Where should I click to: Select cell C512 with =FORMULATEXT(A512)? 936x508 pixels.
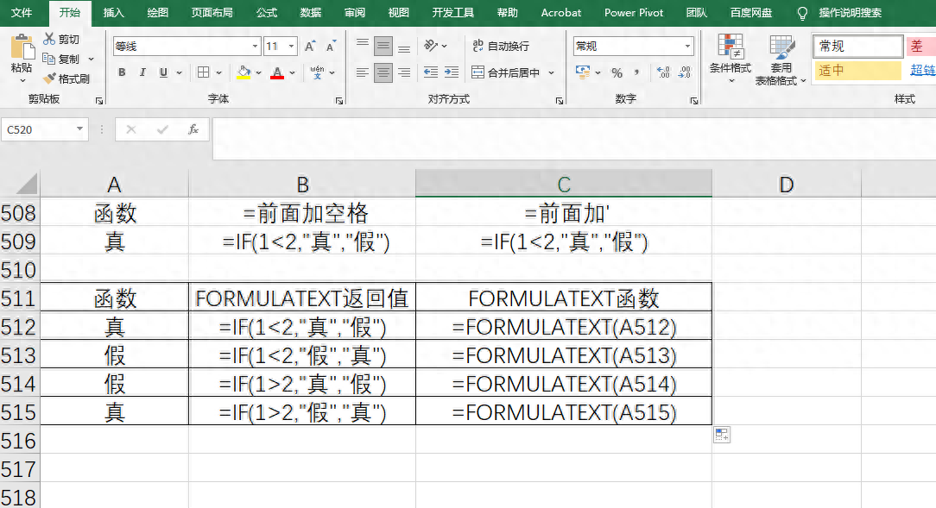[564, 327]
